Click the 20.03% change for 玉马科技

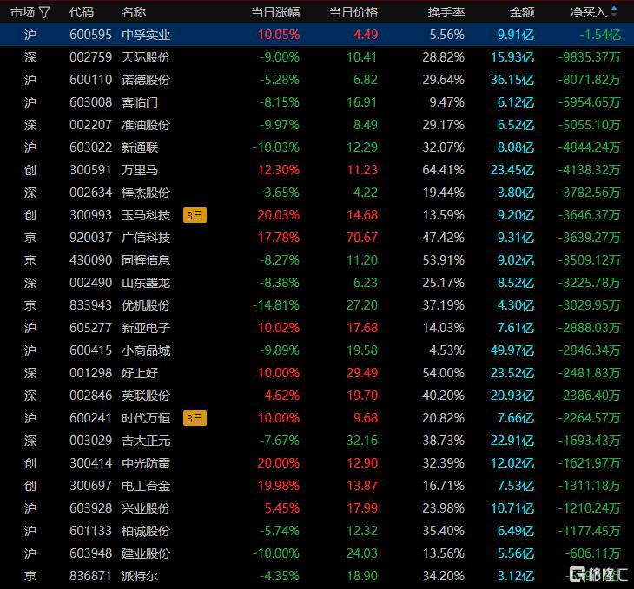coord(279,215)
